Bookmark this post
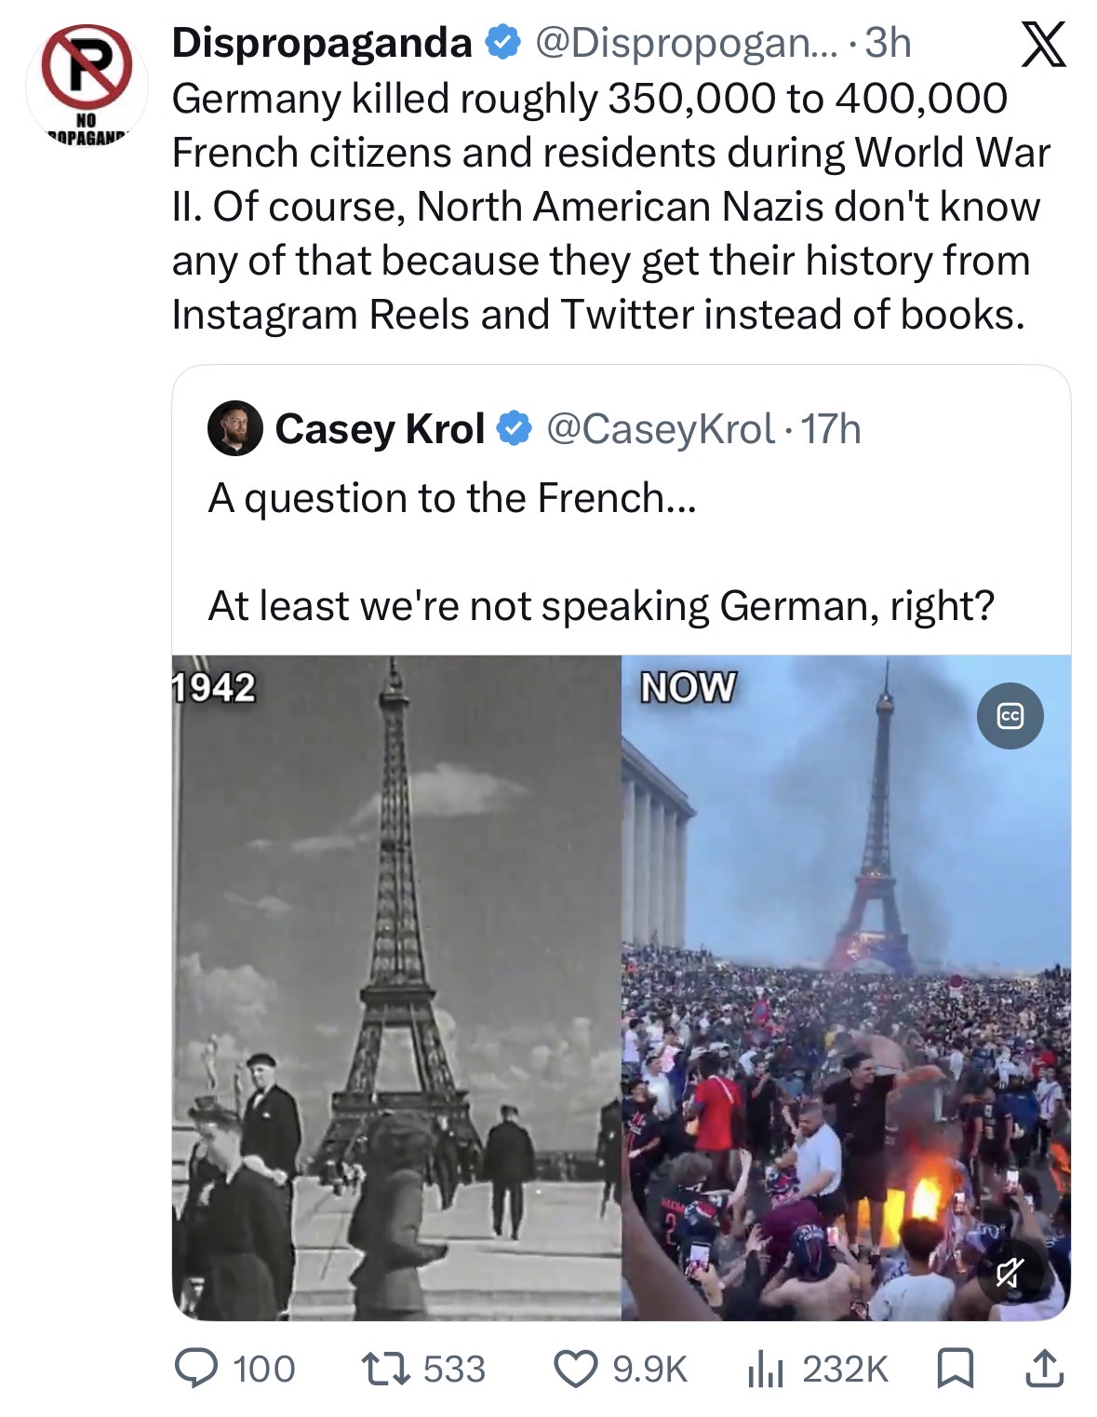This screenshot has width=1097, height=1417. point(953,1369)
